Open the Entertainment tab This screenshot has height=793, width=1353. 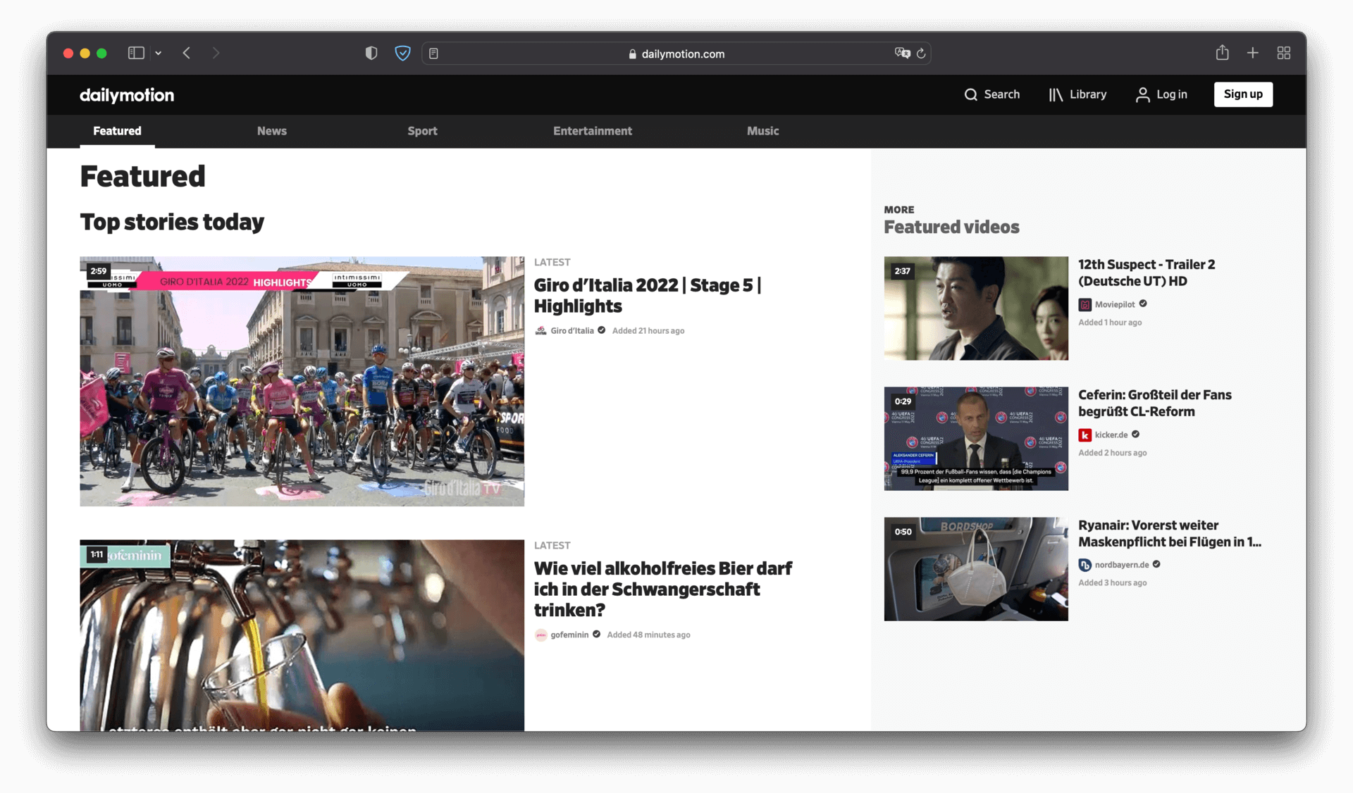pos(592,131)
